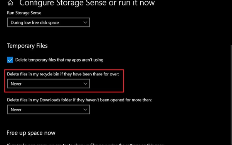The image size is (232, 145).
Task: Open the Run Storage Sense schedule dropdown
Action: click(x=49, y=22)
